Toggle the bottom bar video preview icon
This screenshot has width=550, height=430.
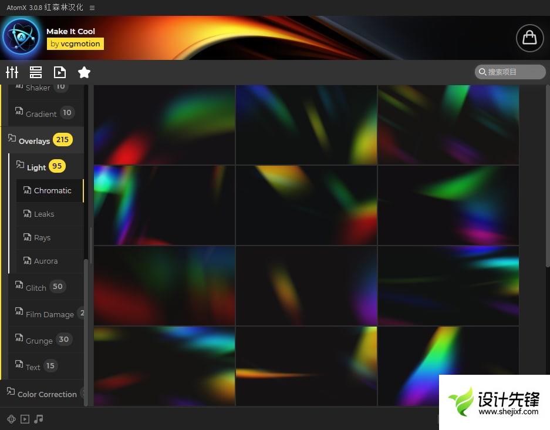tap(25, 419)
